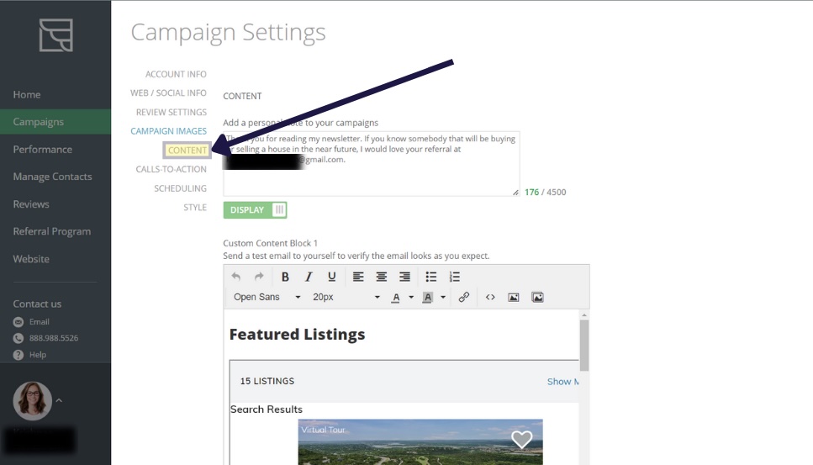Open the source code view icon
Screen dimensions: 813x465
490,297
